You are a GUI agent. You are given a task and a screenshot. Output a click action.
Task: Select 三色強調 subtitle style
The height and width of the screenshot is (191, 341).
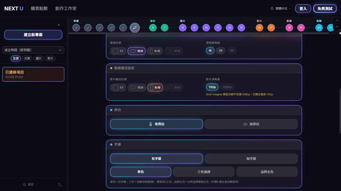pos(204,172)
